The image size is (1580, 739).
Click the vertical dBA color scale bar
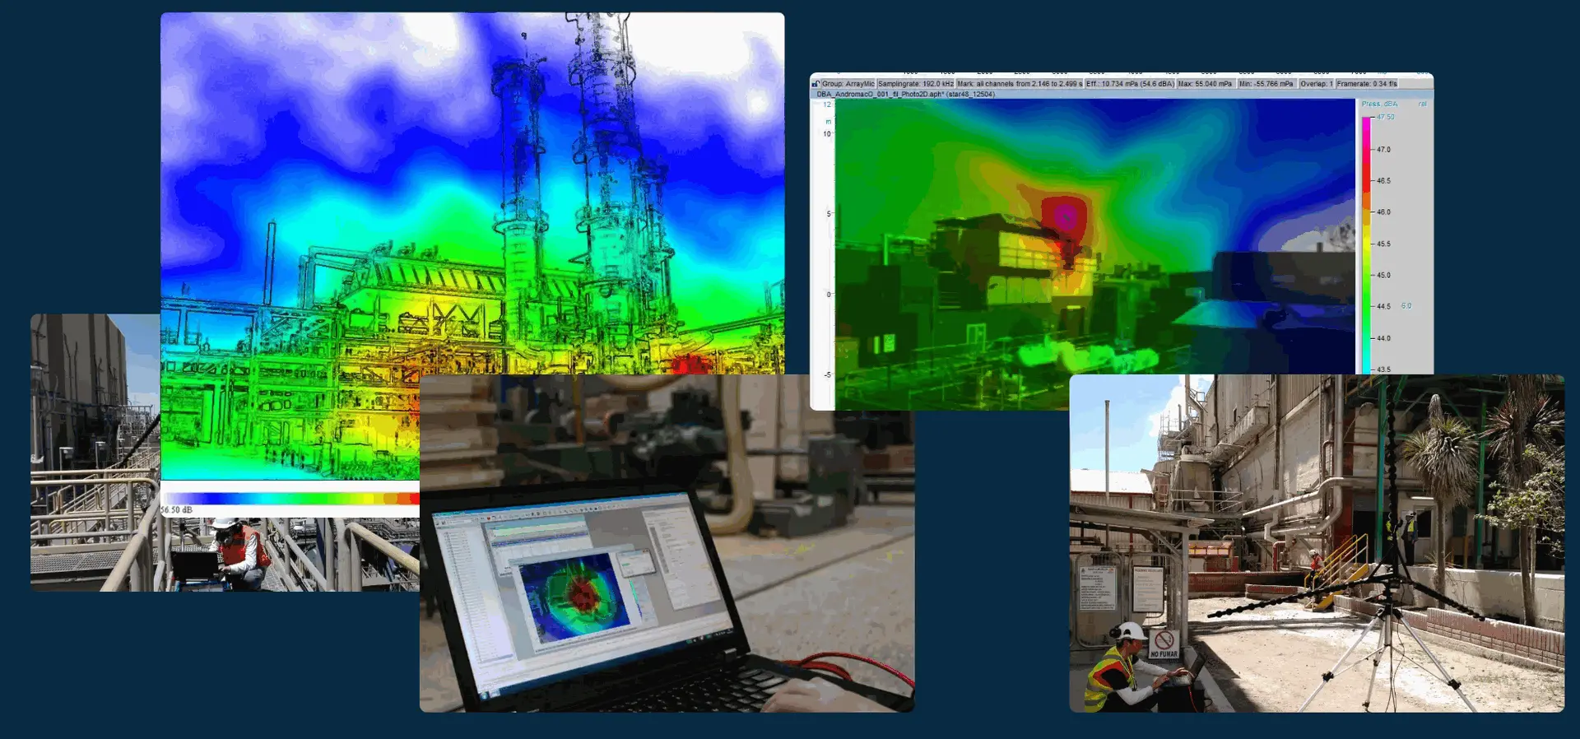1366,245
